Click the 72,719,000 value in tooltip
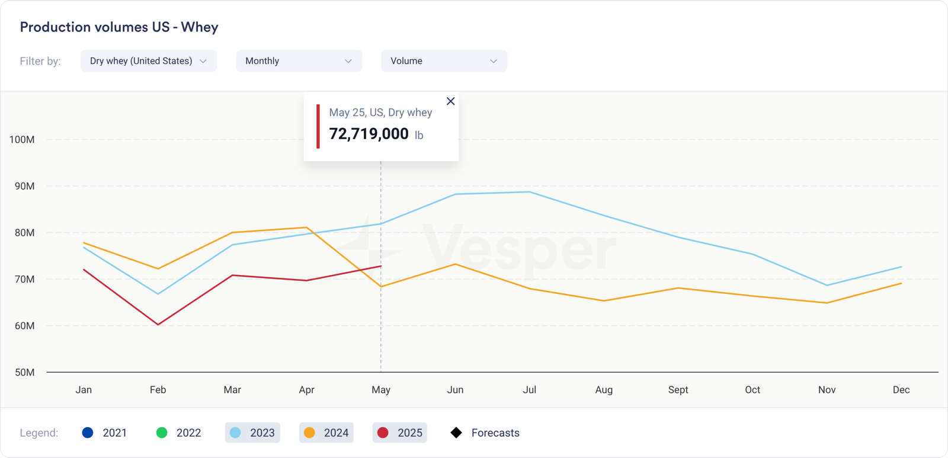Viewport: 948px width, 458px height. click(x=369, y=134)
